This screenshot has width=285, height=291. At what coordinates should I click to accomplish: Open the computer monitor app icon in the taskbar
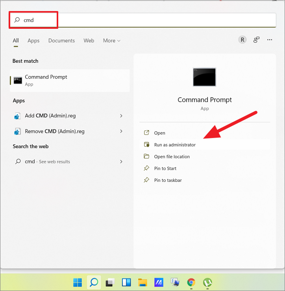175,282
